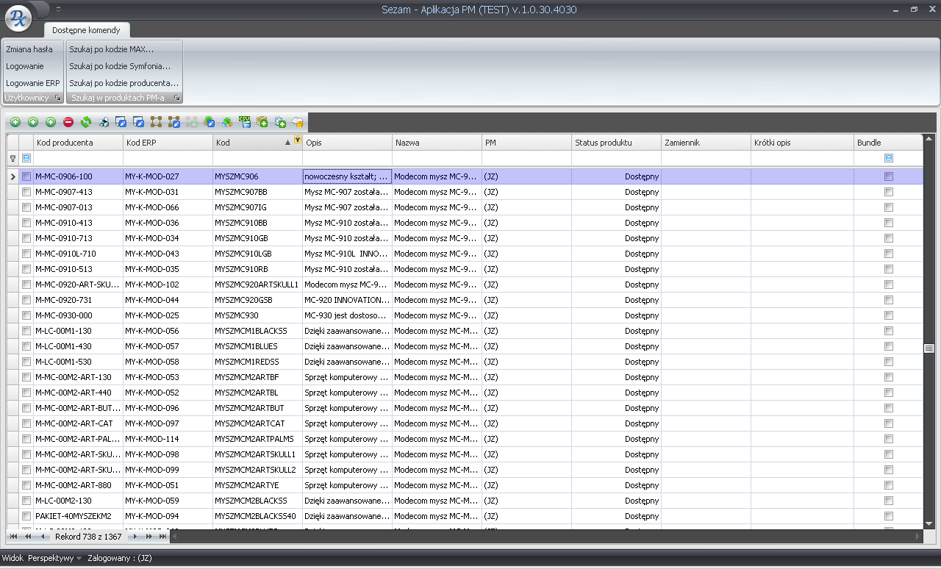Click the brown box with green plus icon
This screenshot has height=569, width=941.
[x=262, y=122]
